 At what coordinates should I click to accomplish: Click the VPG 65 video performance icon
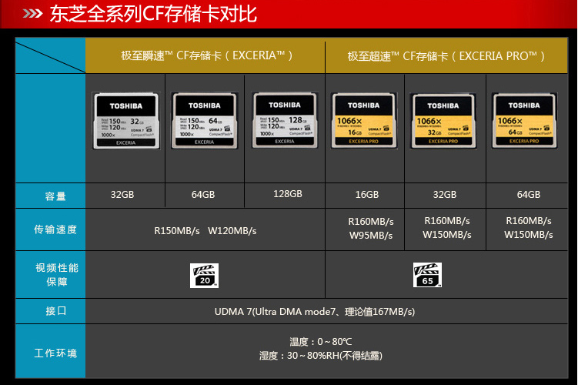click(427, 275)
